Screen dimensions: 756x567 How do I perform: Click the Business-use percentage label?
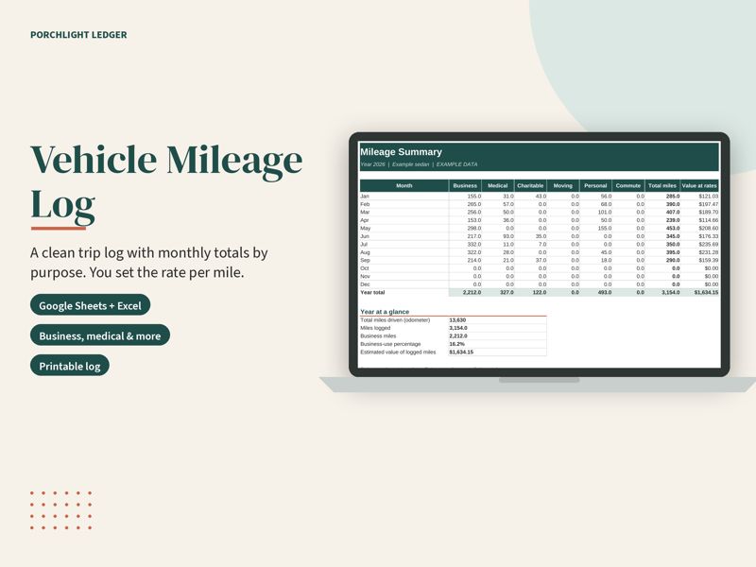coord(390,344)
